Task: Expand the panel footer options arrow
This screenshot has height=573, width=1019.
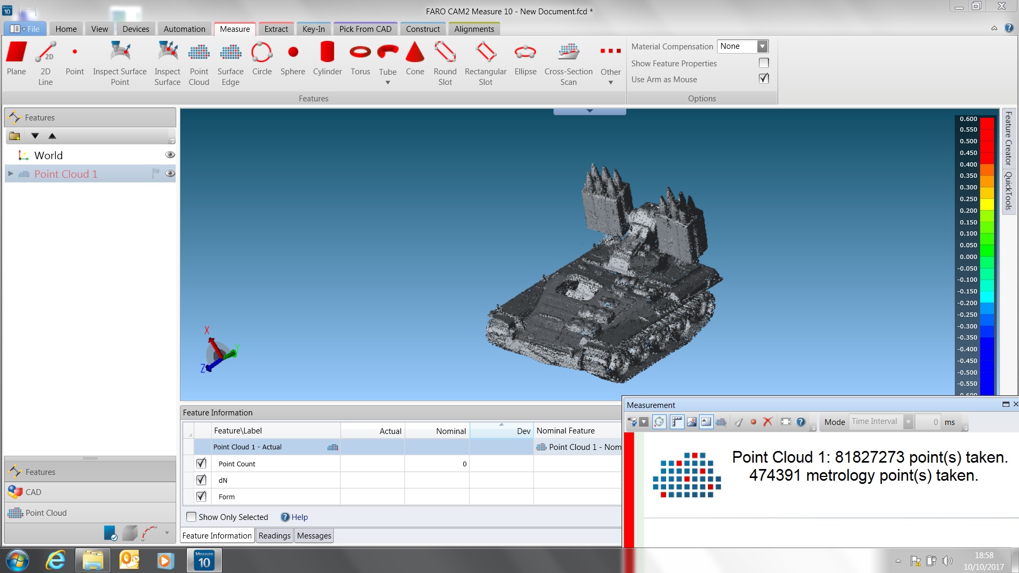Action: click(x=167, y=533)
